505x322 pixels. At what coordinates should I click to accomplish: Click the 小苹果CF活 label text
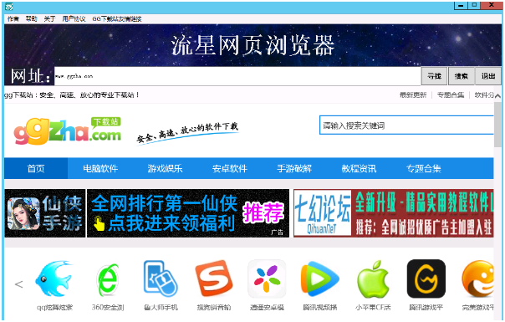373,307
